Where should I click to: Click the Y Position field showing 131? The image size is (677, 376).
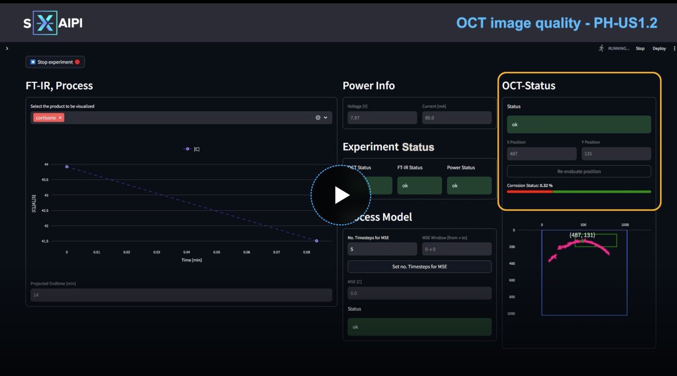616,154
